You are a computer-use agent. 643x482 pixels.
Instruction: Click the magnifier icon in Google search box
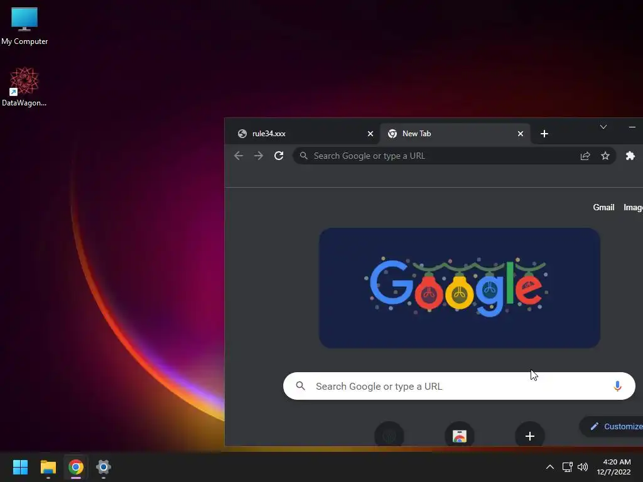pyautogui.click(x=301, y=386)
